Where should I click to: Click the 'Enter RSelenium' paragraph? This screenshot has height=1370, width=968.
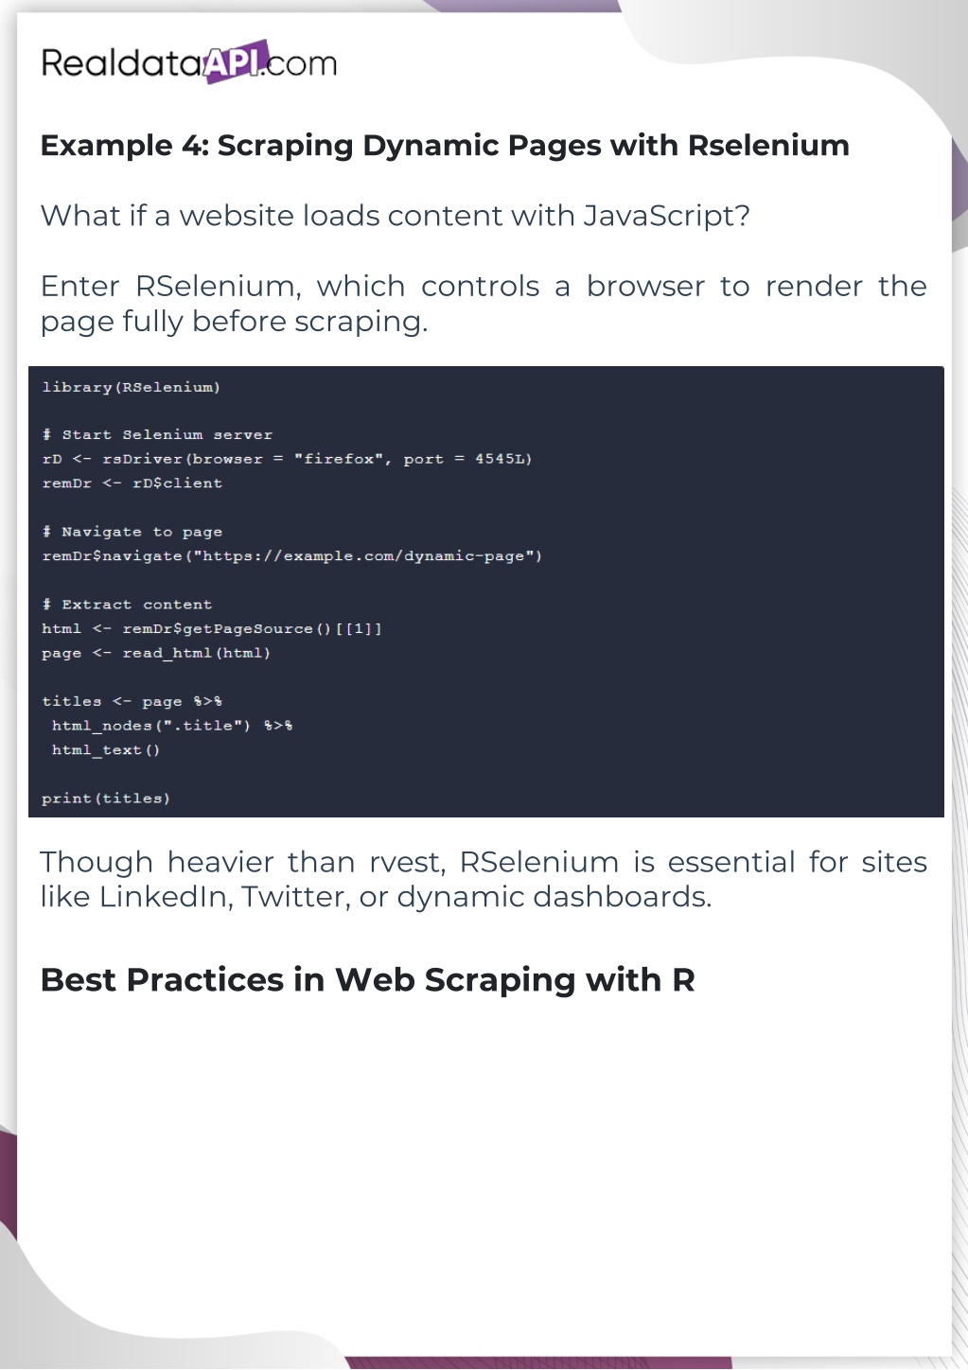click(483, 304)
